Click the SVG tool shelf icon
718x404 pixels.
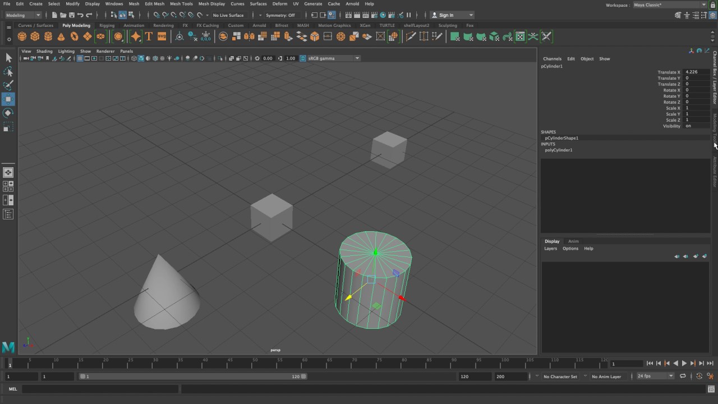pyautogui.click(x=162, y=36)
